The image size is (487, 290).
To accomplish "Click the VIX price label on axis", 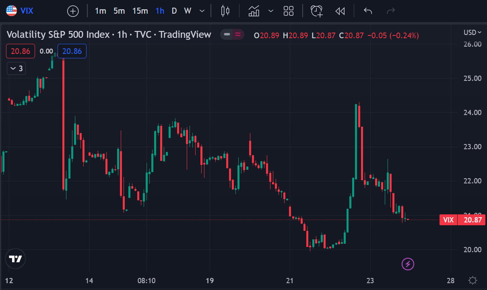I will coord(448,220).
